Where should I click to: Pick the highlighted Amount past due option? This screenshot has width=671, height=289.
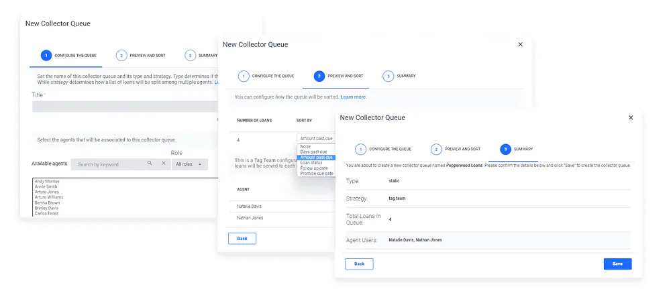[x=316, y=158]
